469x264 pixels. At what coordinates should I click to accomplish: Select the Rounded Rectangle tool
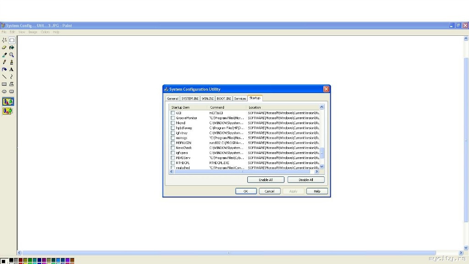pos(11,92)
